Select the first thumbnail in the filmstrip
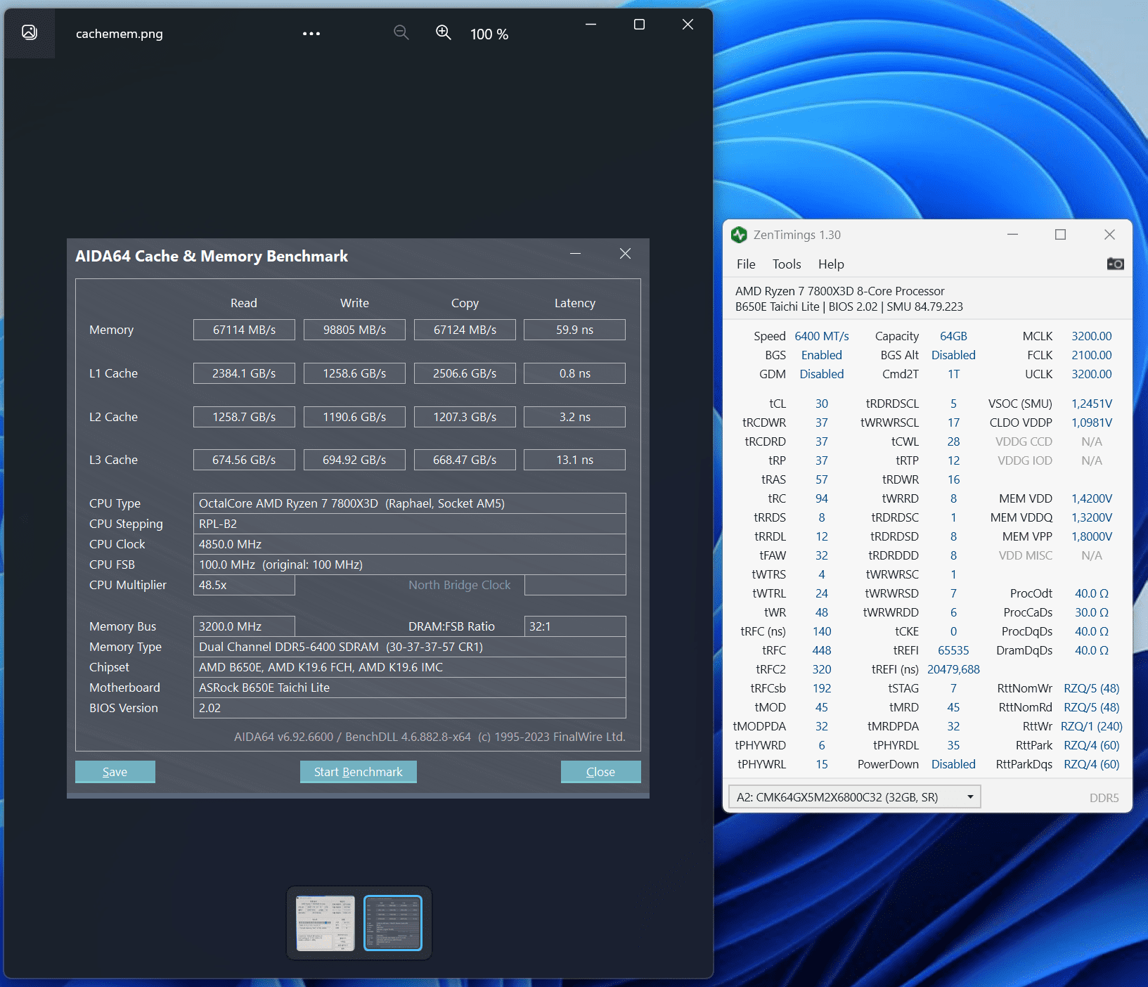 (325, 923)
